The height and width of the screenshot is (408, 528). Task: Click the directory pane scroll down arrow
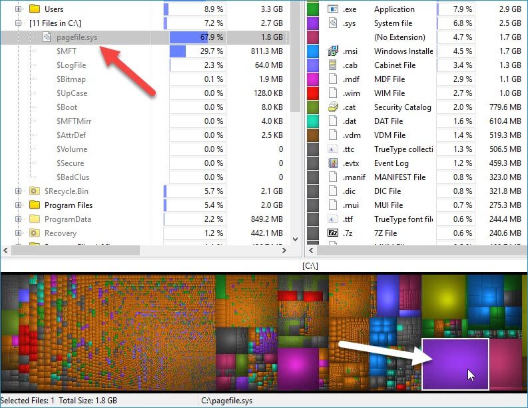(296, 239)
